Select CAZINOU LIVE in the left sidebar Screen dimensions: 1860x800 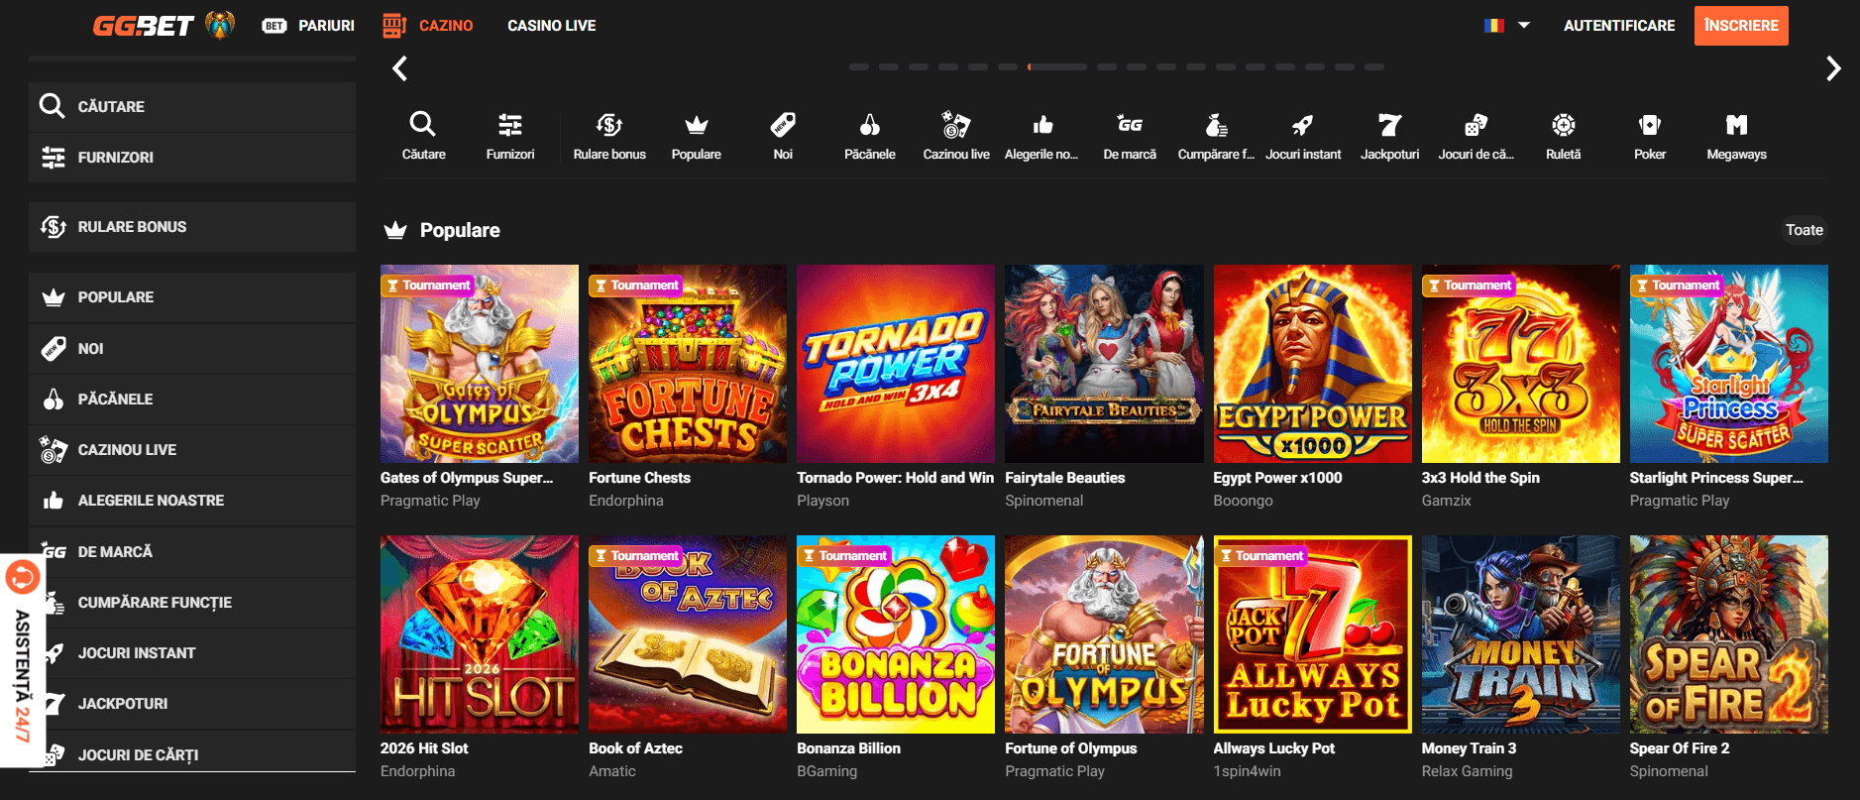(192, 450)
